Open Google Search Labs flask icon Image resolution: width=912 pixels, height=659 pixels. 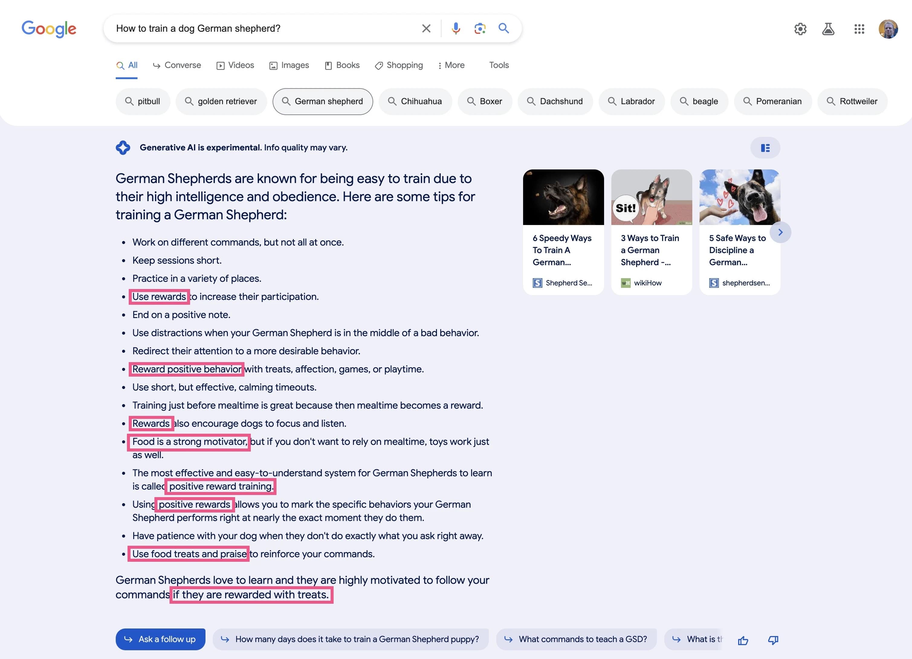[828, 28]
